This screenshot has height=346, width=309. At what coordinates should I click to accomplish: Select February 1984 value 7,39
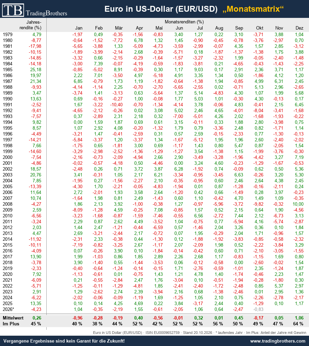click(98, 64)
